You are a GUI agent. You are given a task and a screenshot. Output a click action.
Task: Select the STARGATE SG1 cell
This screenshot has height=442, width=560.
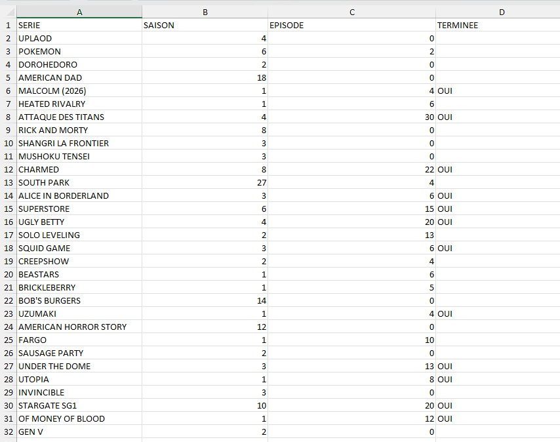tap(79, 405)
